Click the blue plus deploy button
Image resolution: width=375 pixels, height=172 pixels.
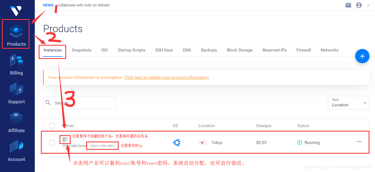pos(362,56)
